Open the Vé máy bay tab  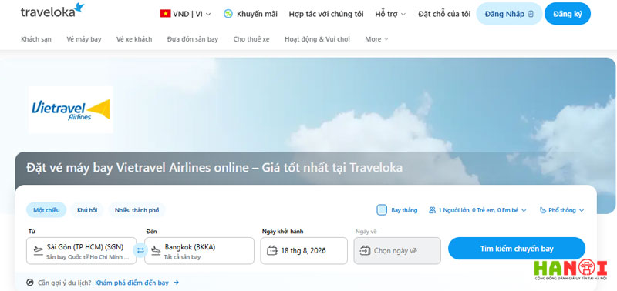84,39
